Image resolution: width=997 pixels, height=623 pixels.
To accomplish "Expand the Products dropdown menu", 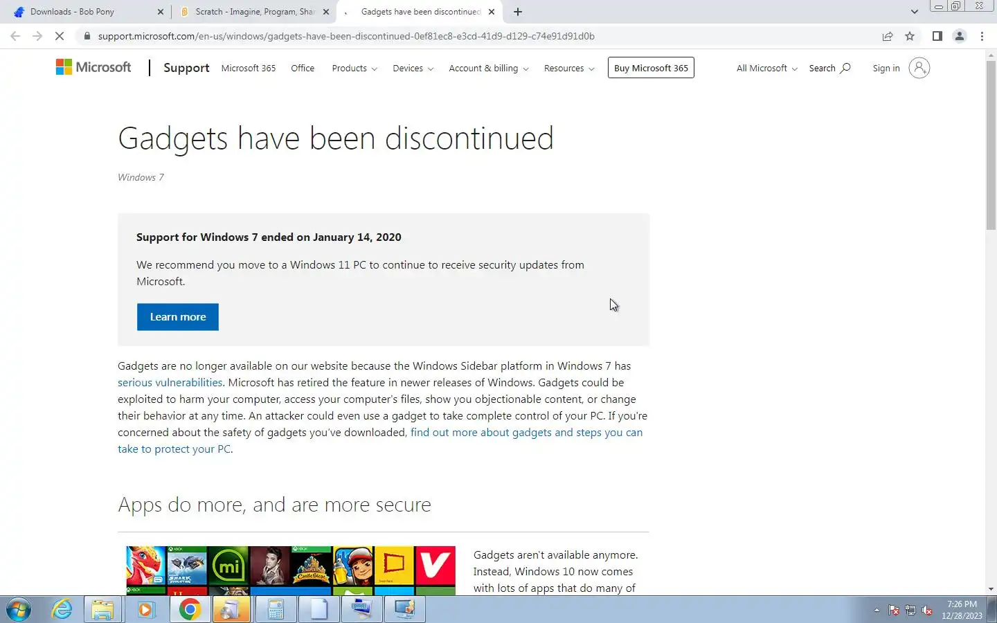I will [x=354, y=68].
